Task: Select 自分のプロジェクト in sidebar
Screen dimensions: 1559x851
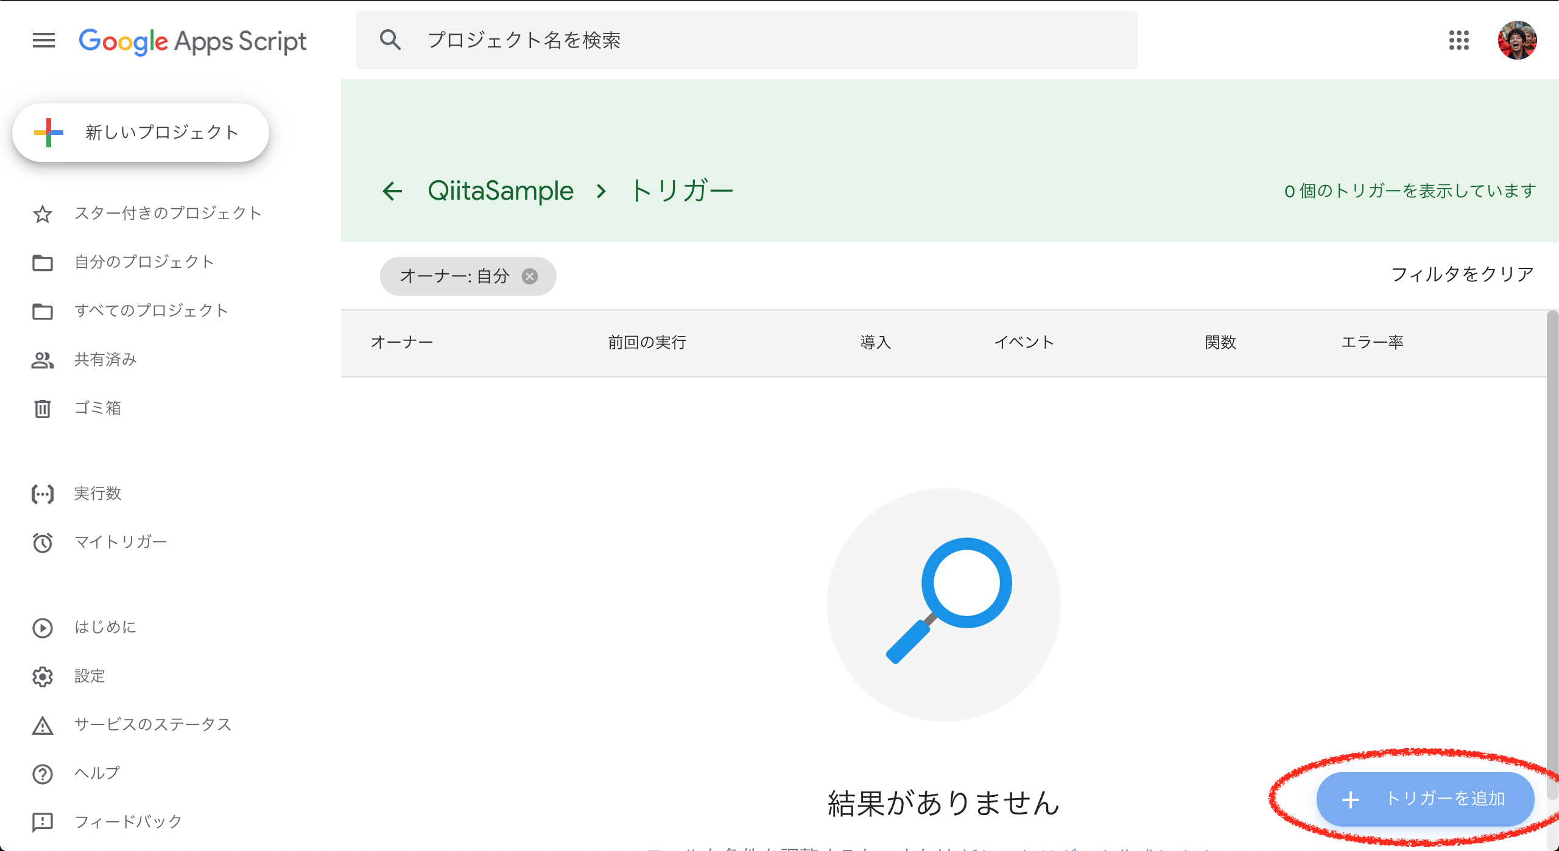Action: point(144,262)
